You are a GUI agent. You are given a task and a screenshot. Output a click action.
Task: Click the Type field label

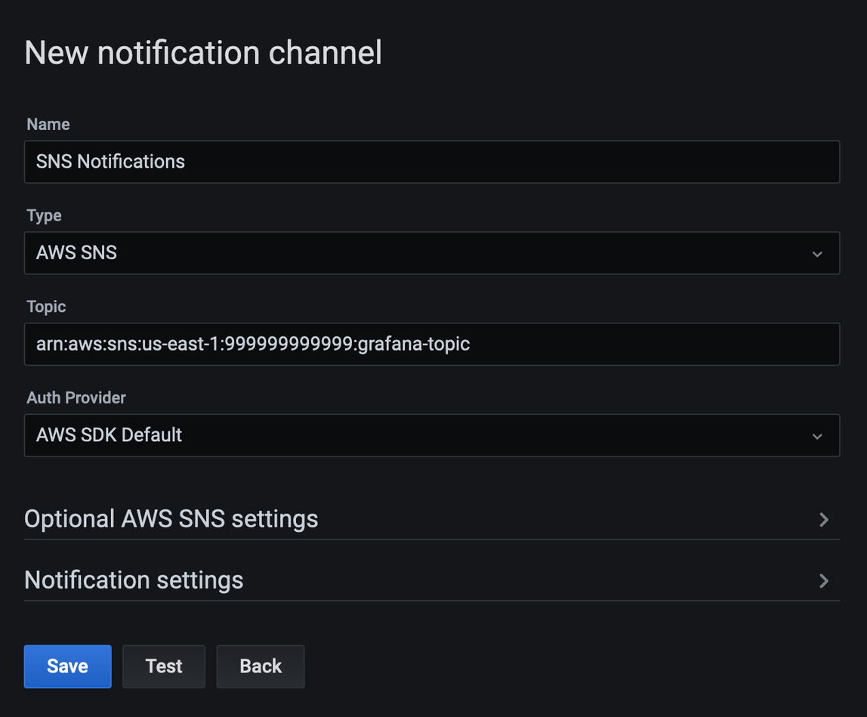44,215
